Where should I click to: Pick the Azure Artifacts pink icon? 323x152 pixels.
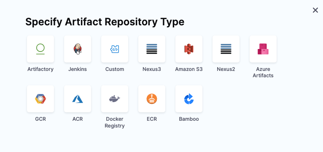pos(263,49)
